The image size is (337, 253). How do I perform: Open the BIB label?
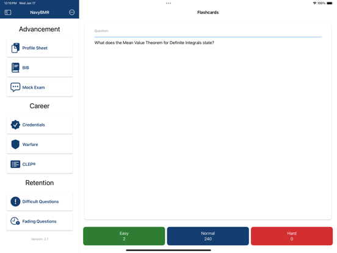tap(26, 68)
